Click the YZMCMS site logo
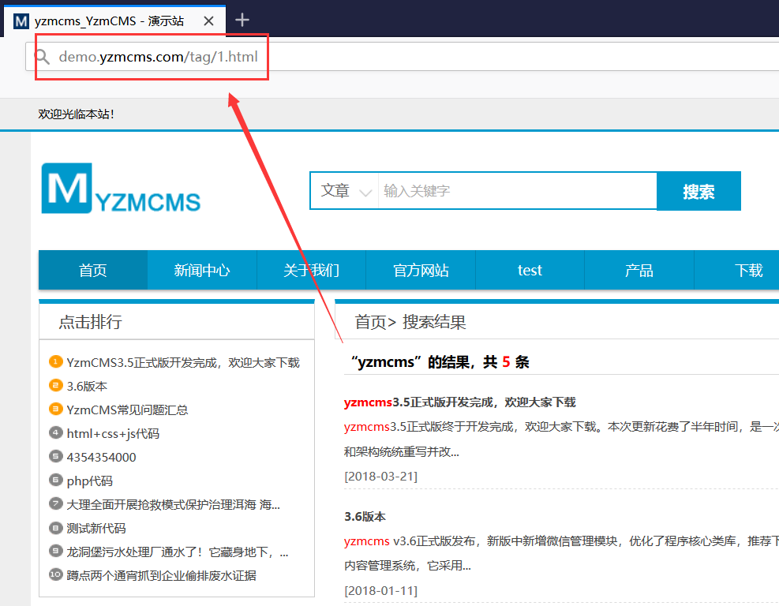Screen dimensions: 779x606 point(121,189)
